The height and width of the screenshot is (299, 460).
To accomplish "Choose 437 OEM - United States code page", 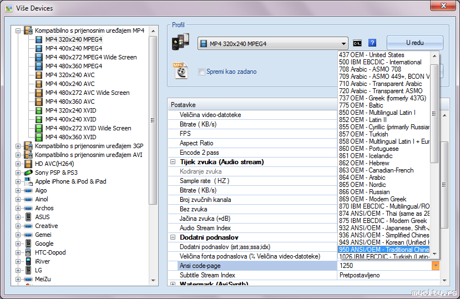I will pos(384,55).
